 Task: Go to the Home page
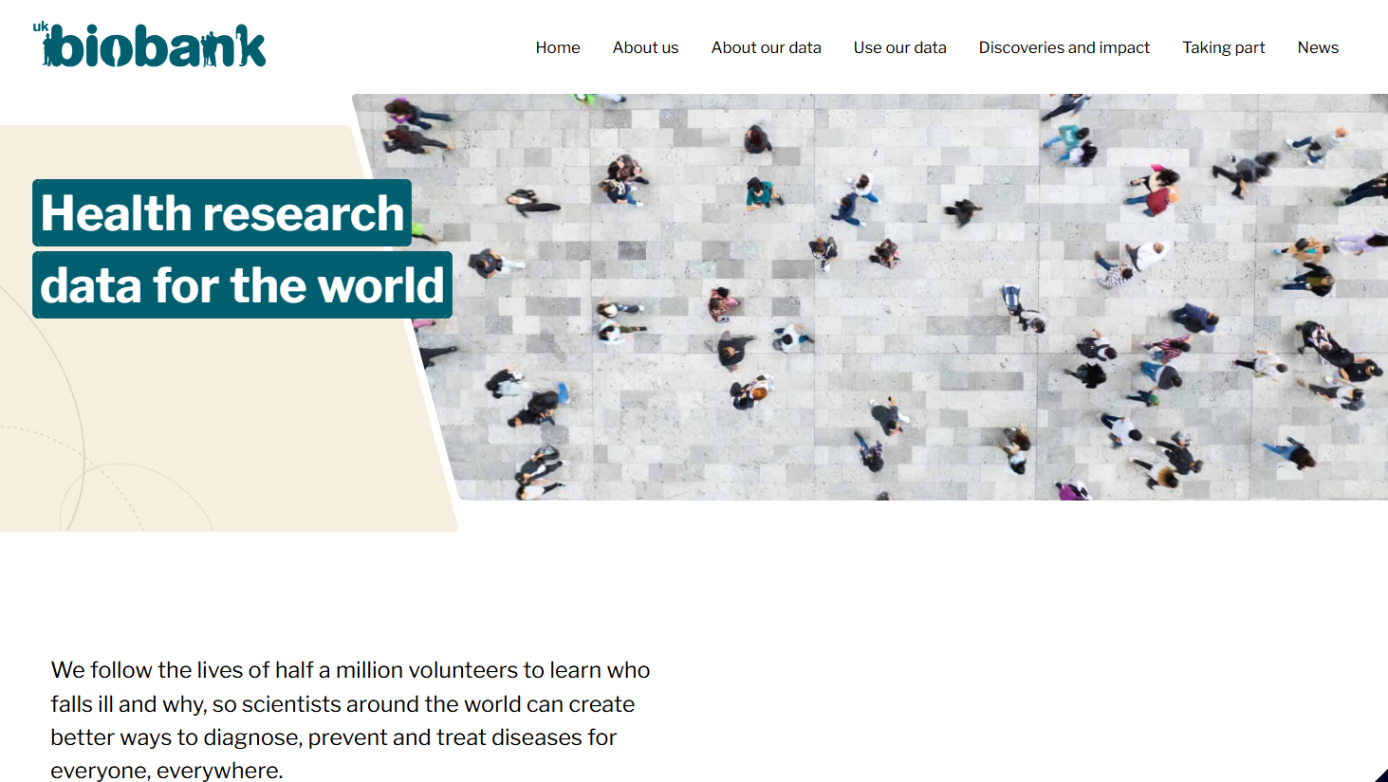(557, 47)
